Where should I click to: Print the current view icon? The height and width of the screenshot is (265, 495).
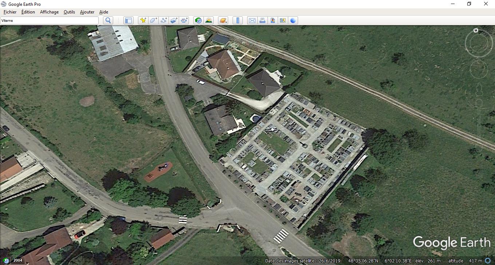[262, 20]
